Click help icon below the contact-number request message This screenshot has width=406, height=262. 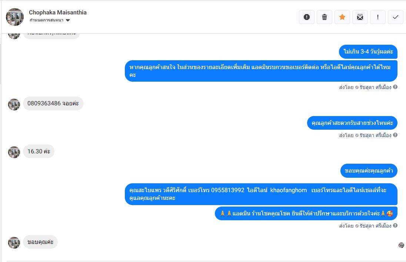click(x=395, y=87)
